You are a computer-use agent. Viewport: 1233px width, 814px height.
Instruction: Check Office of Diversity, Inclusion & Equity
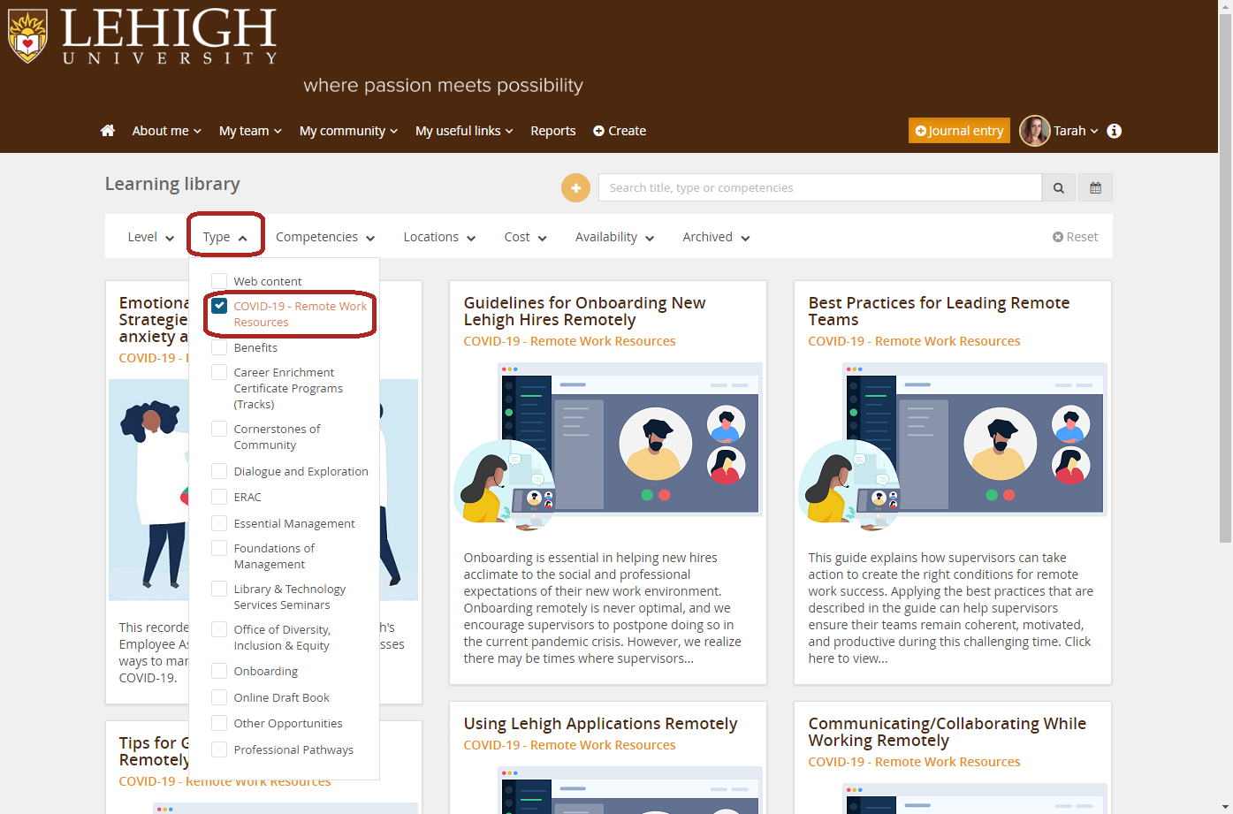point(219,629)
